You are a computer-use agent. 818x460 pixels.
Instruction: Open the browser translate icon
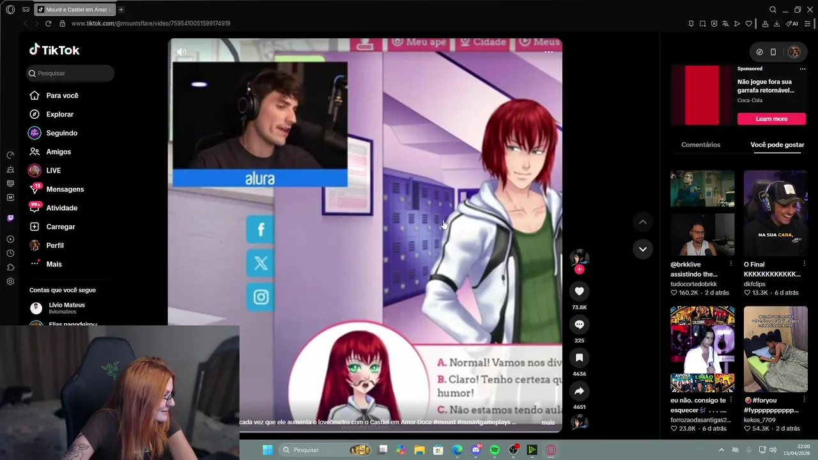pyautogui.click(x=725, y=24)
